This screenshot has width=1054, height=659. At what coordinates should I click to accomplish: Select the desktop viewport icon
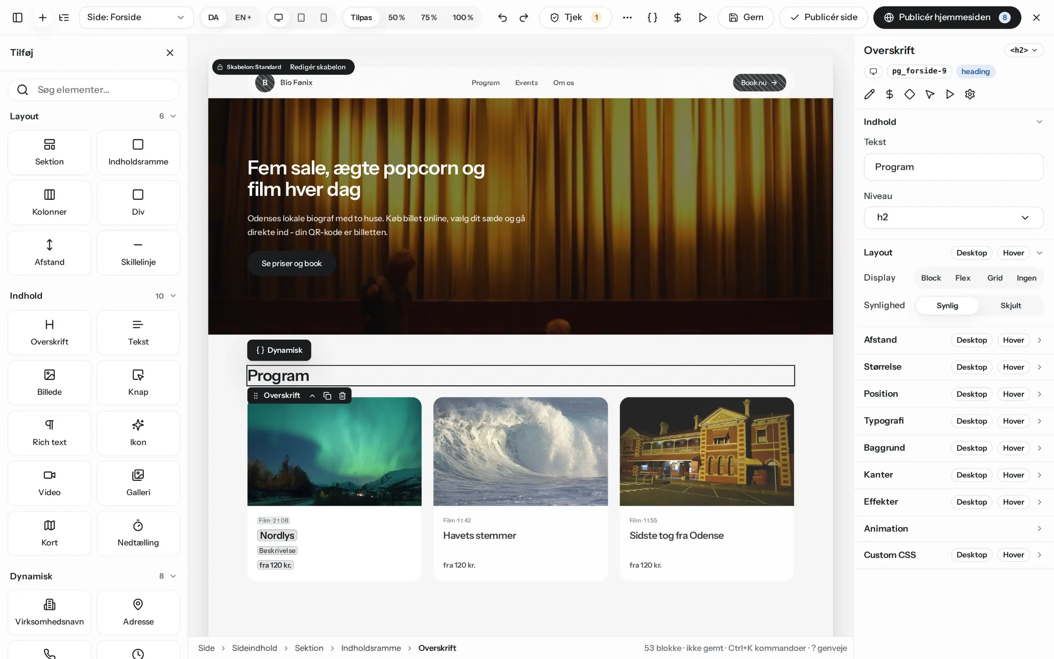pyautogui.click(x=278, y=18)
